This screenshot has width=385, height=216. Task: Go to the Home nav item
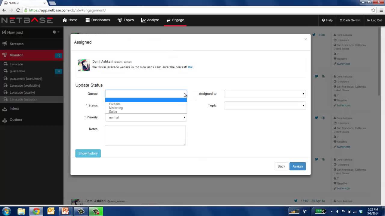tap(70, 20)
